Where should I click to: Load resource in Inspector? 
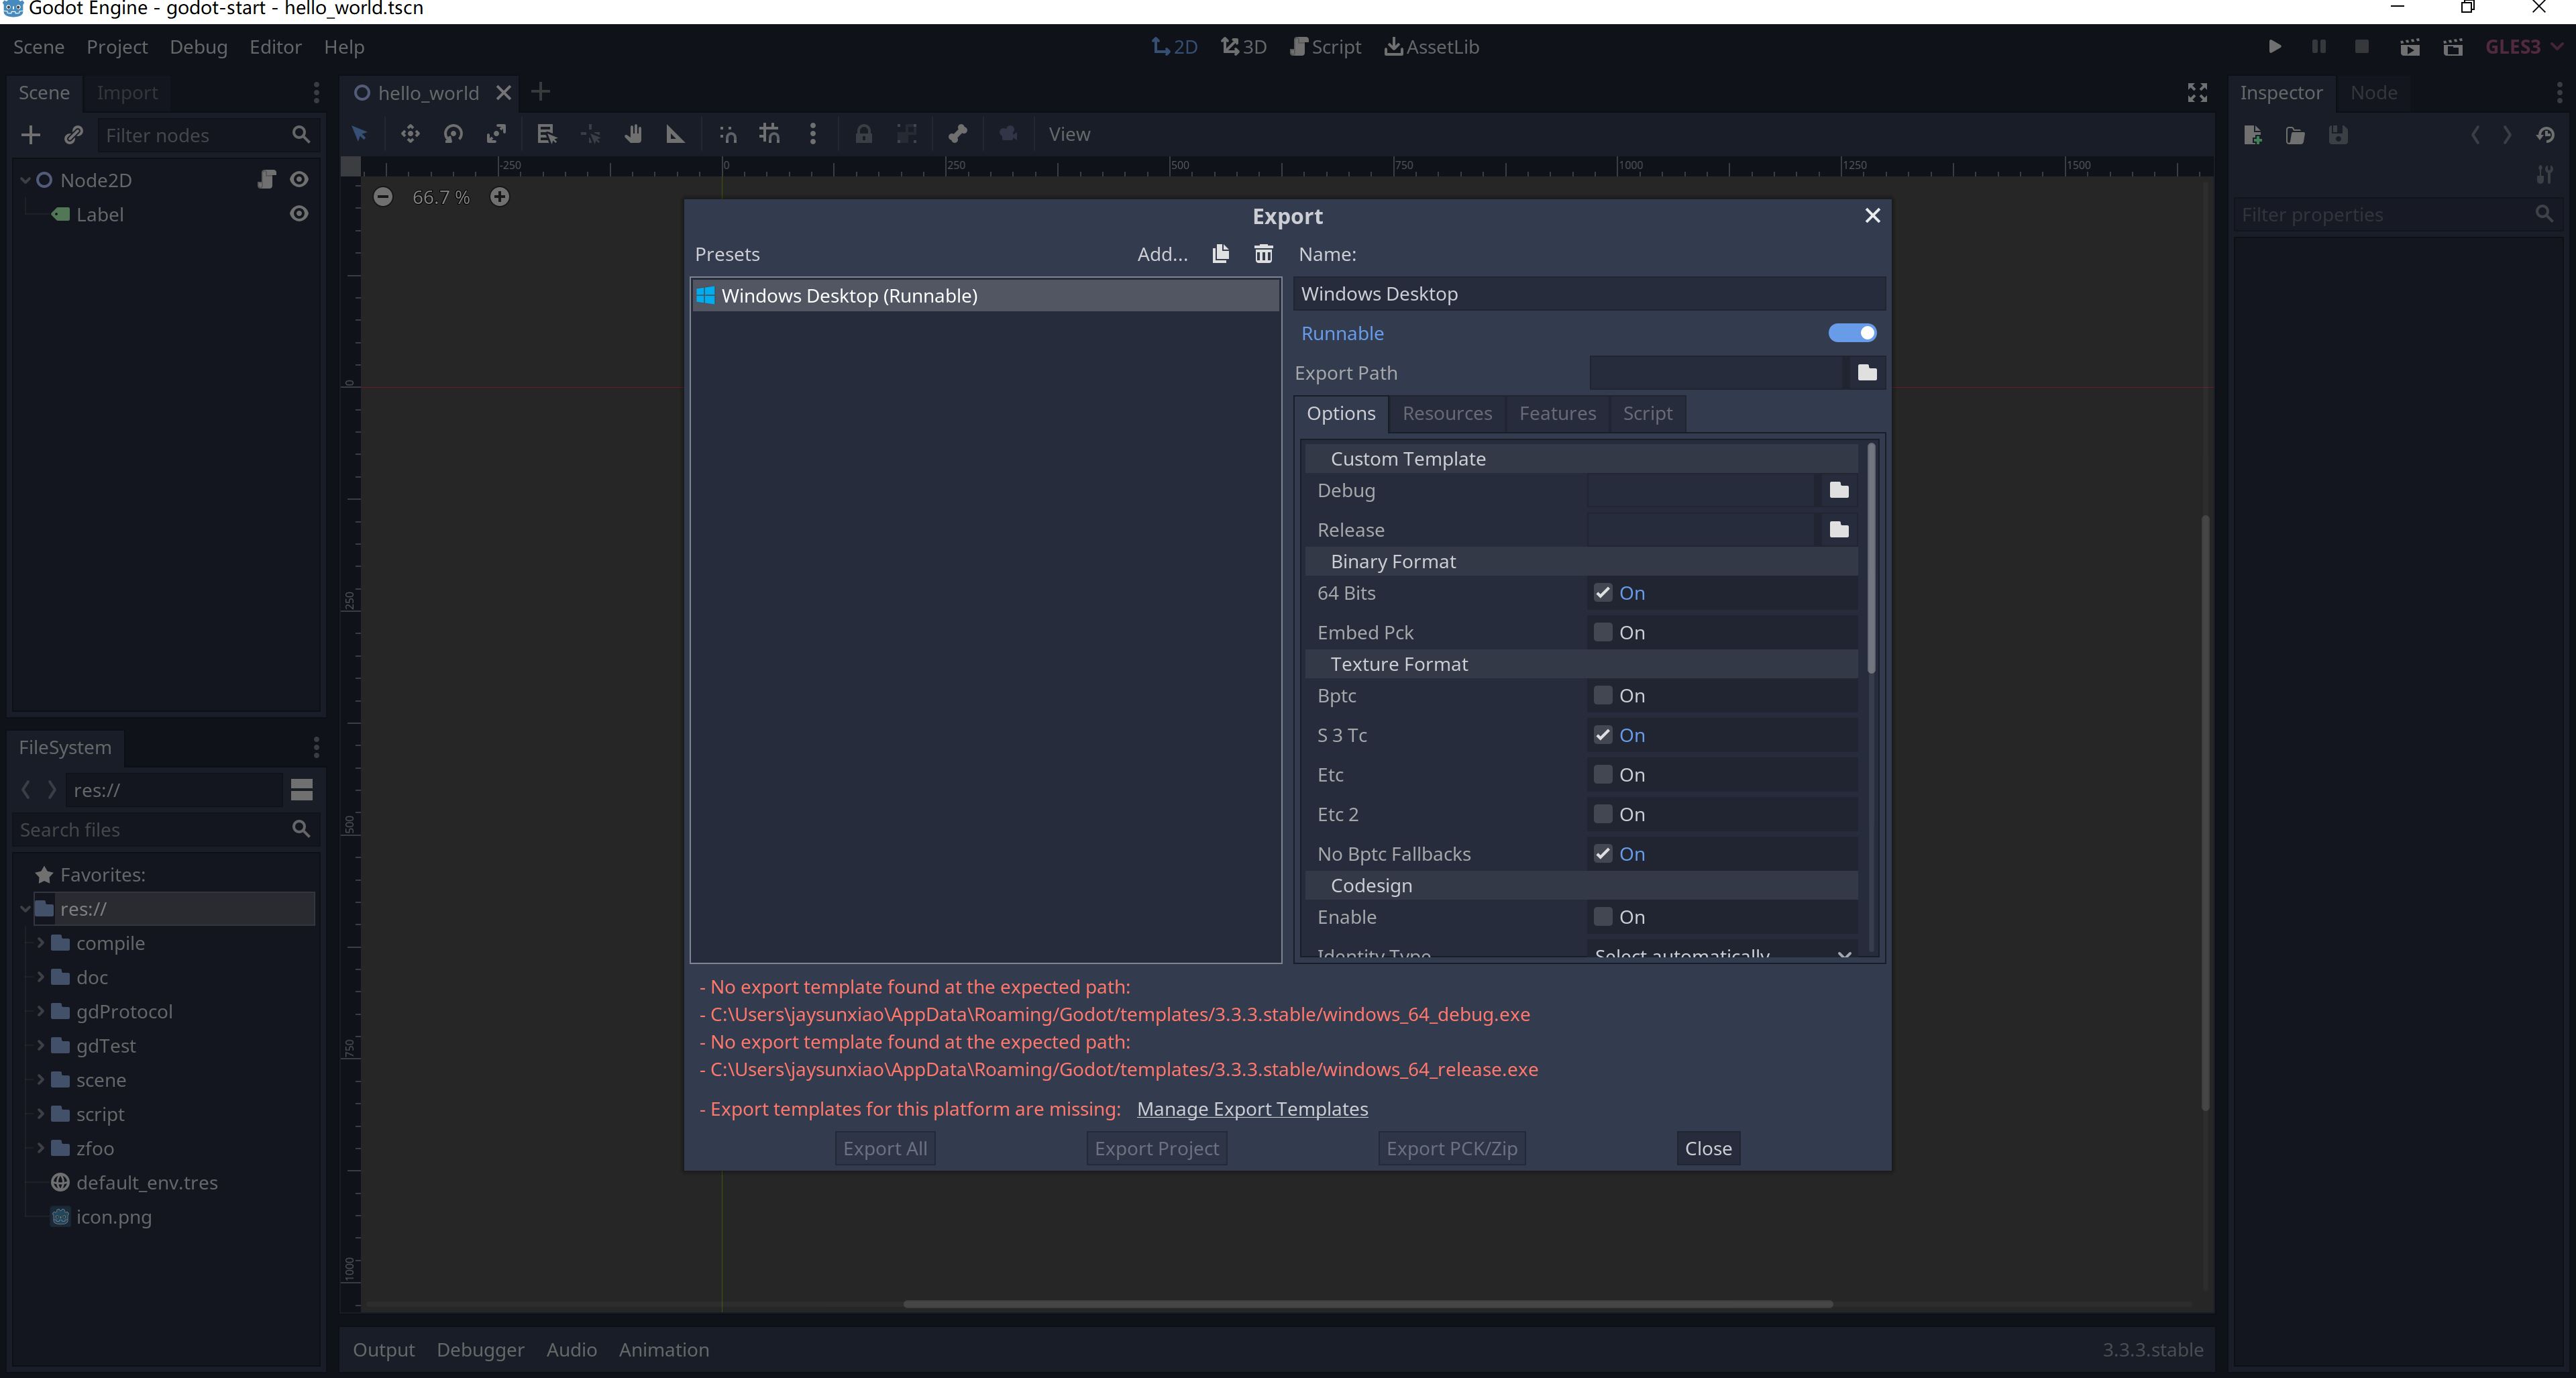[2295, 135]
